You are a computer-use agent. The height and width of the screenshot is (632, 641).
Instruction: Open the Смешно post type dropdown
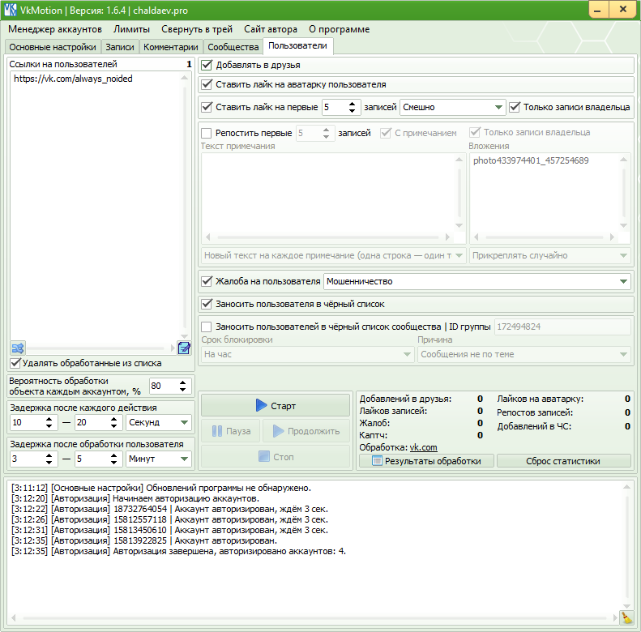coord(498,107)
